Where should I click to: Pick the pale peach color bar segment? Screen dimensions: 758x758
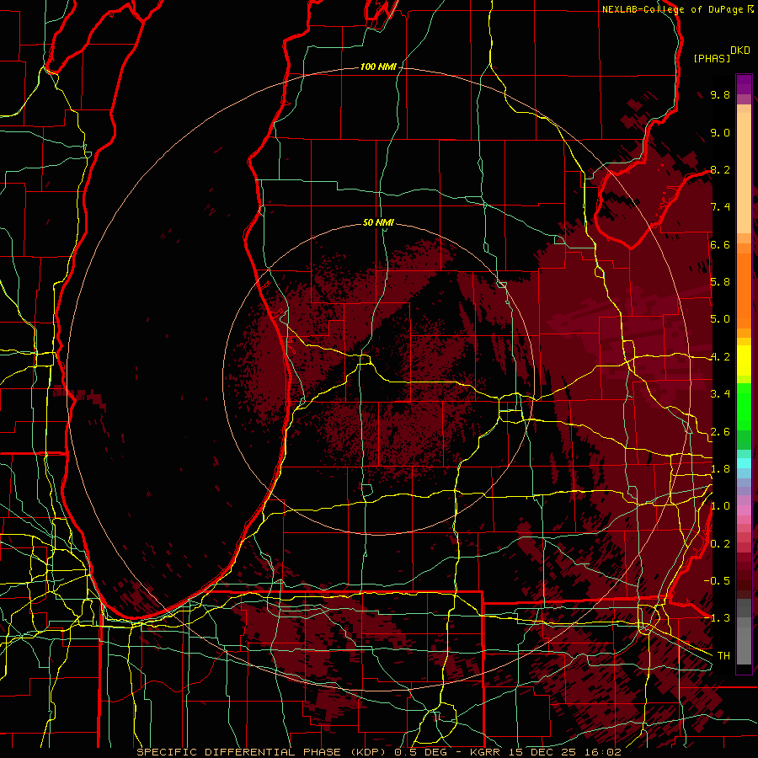point(744,173)
